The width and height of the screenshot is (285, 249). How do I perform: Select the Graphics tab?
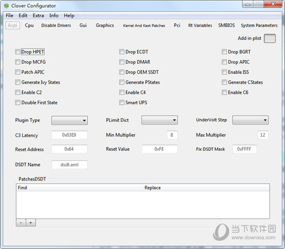pos(105,25)
